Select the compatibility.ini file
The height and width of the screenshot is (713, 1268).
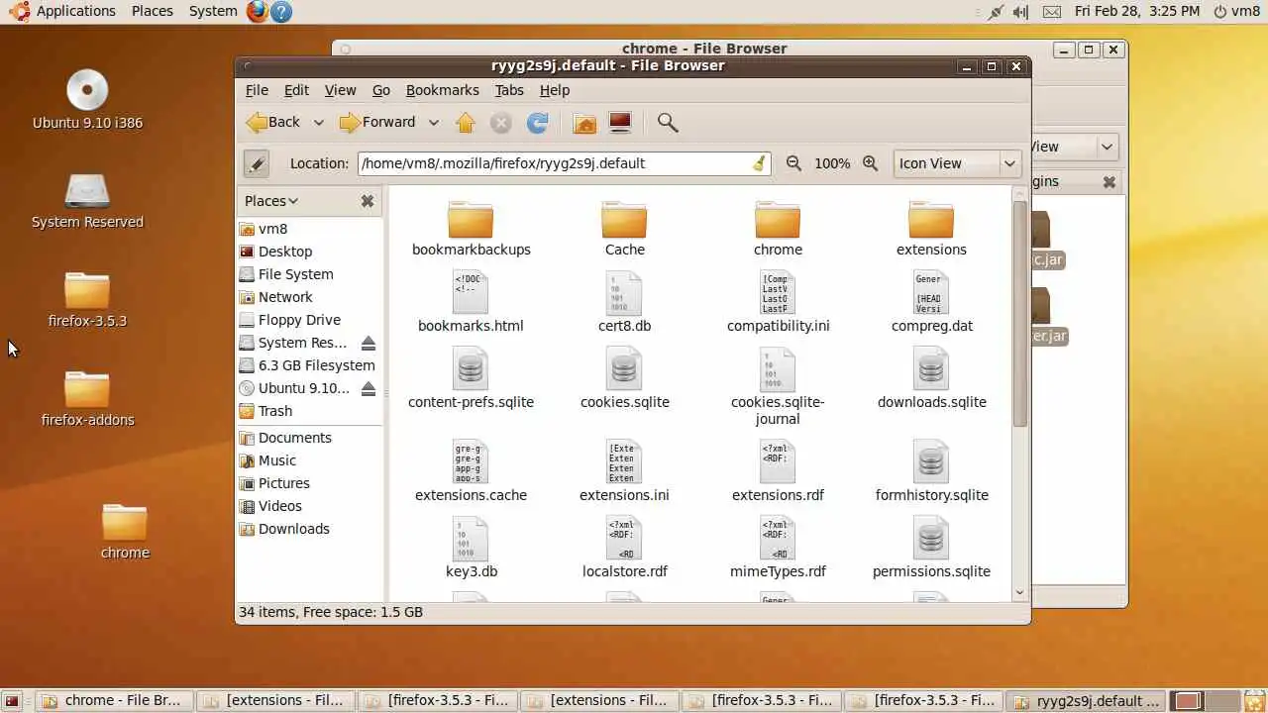click(x=778, y=302)
